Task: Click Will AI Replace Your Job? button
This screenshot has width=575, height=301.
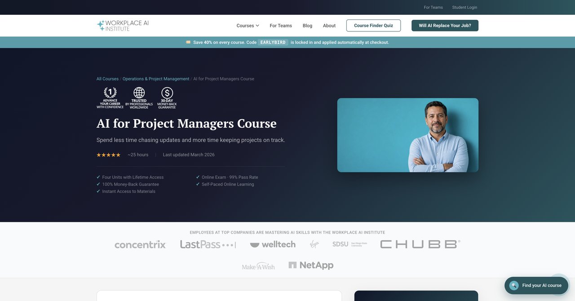Action: click(445, 26)
